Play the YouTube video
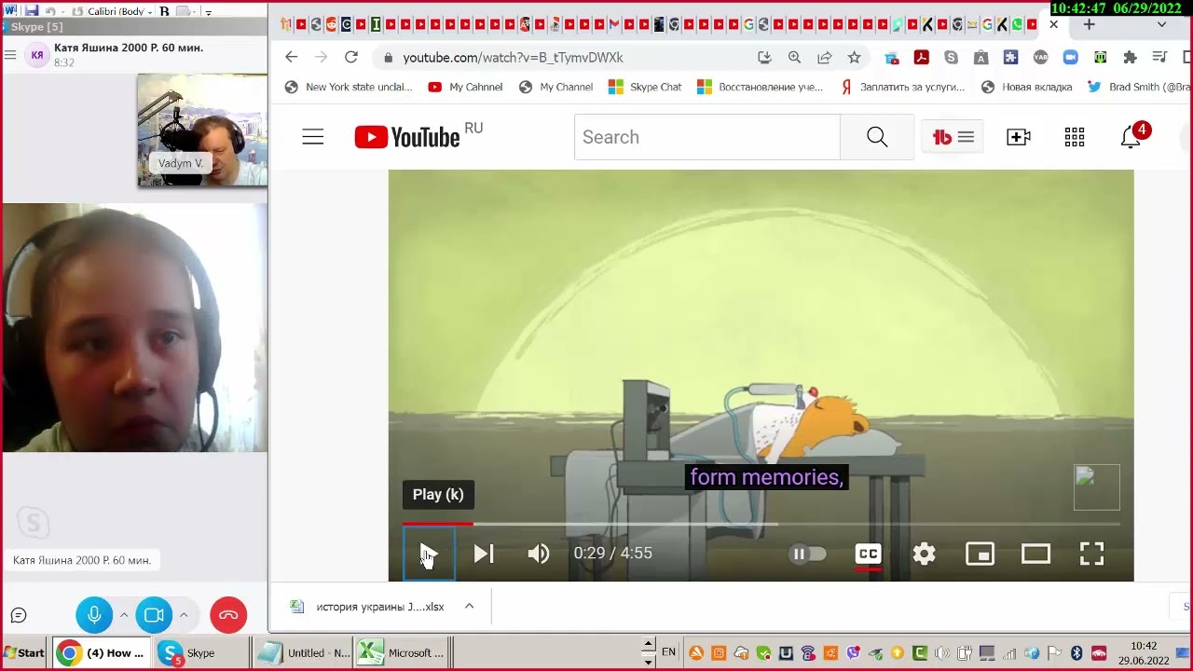Viewport: 1193px width, 671px height. [429, 554]
